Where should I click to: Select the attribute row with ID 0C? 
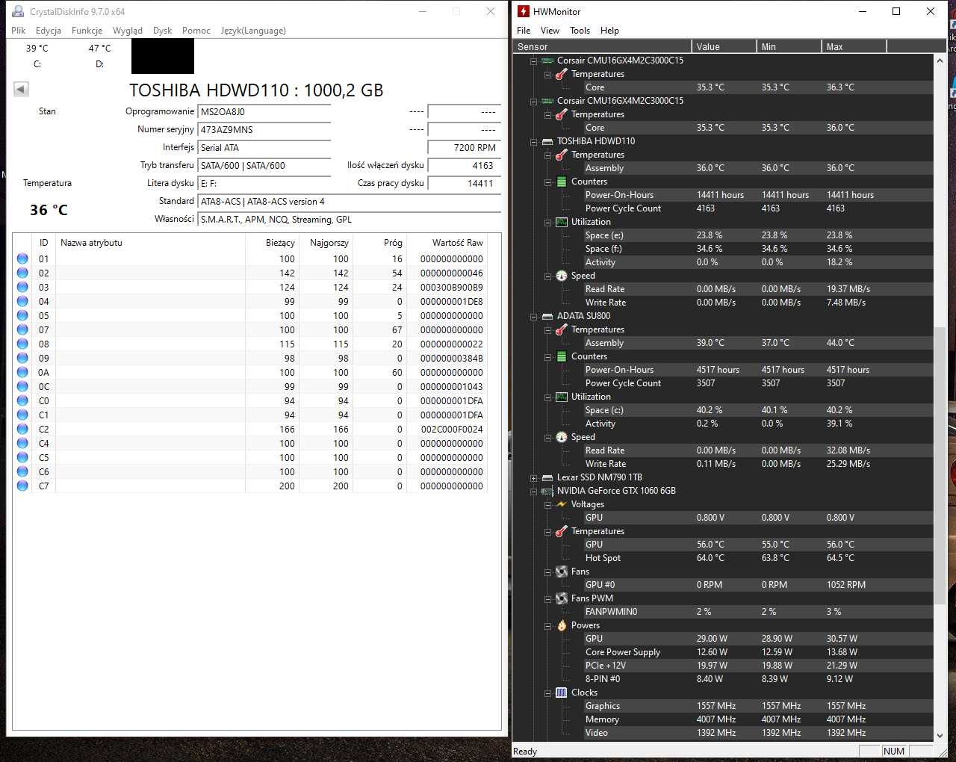point(250,386)
